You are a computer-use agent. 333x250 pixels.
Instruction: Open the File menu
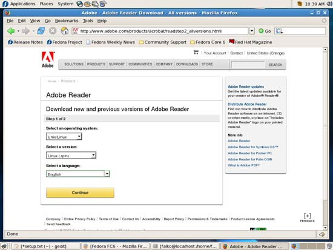[10, 21]
